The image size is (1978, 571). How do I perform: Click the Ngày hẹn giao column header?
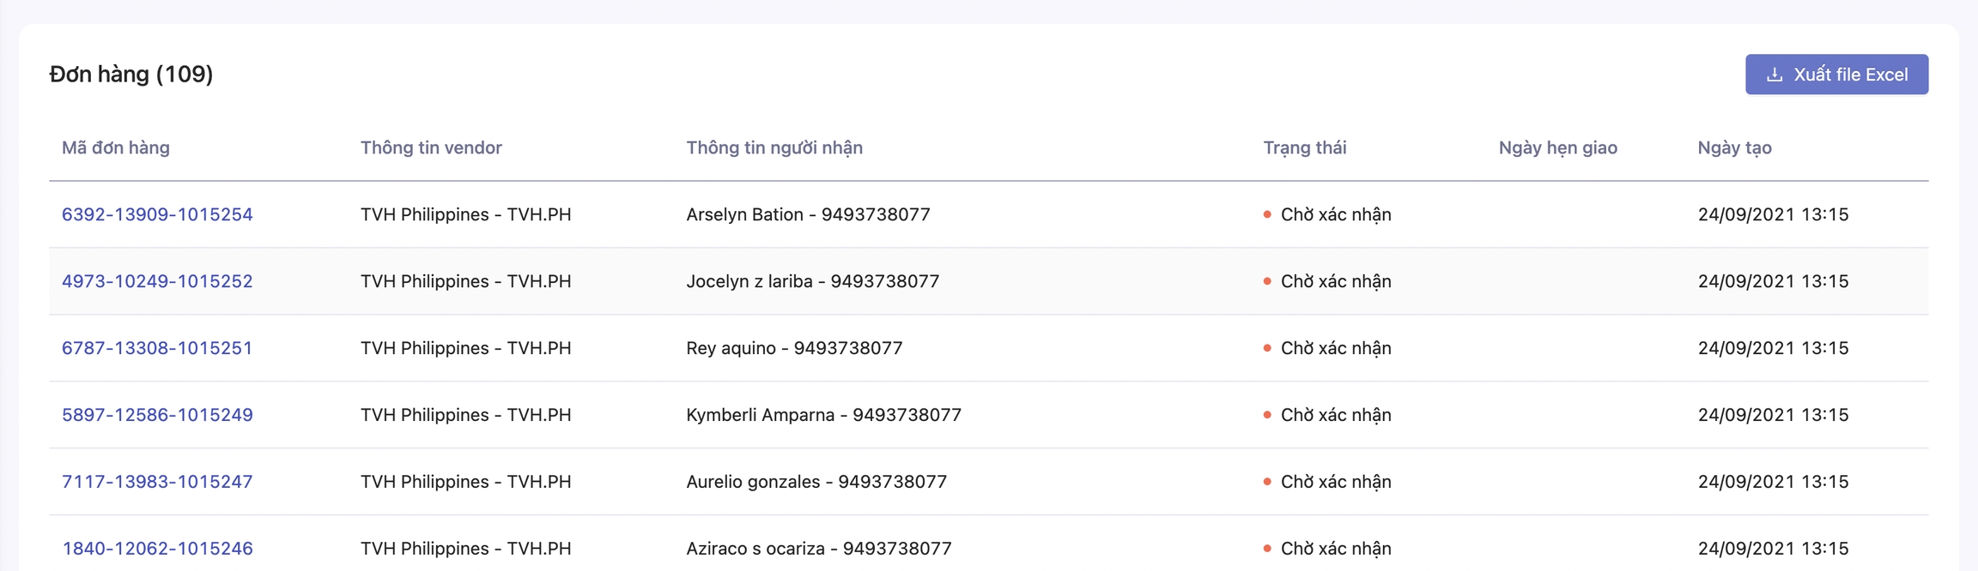coord(1557,147)
